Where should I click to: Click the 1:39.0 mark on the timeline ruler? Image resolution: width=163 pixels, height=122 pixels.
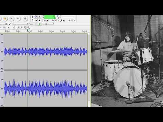tap(7, 31)
